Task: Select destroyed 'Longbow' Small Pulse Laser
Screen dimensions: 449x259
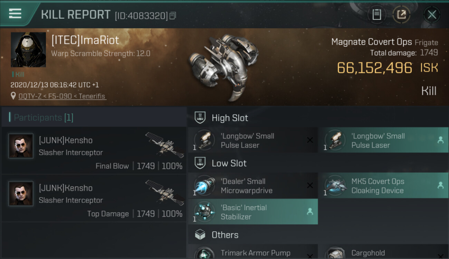Action: point(252,140)
